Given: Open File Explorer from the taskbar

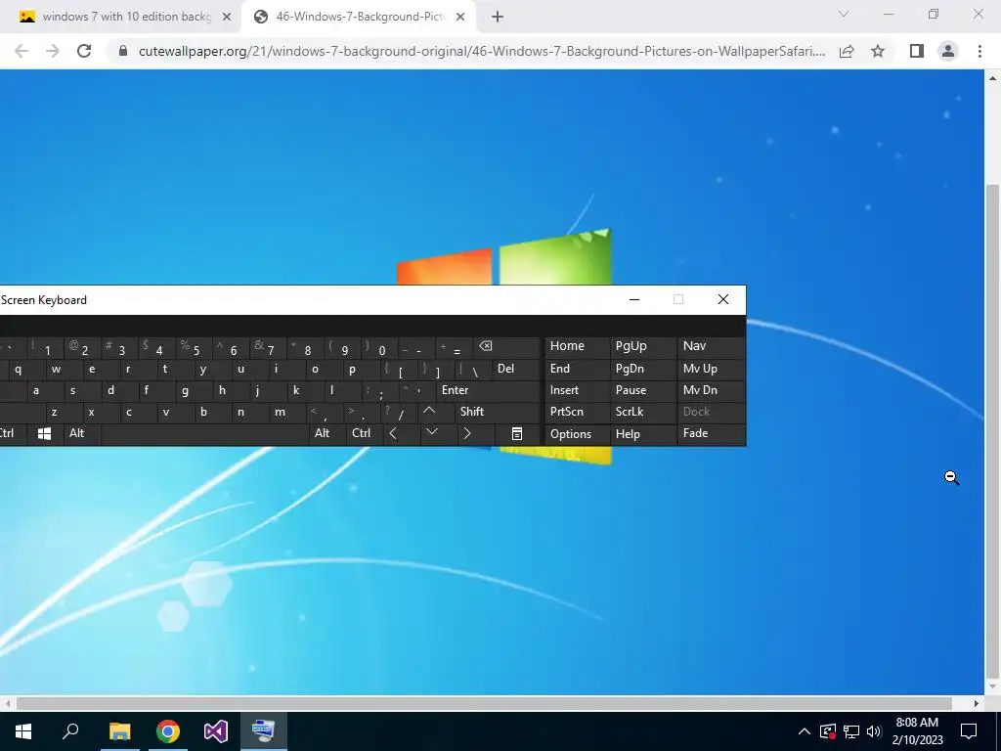Looking at the screenshot, I should (x=119, y=731).
